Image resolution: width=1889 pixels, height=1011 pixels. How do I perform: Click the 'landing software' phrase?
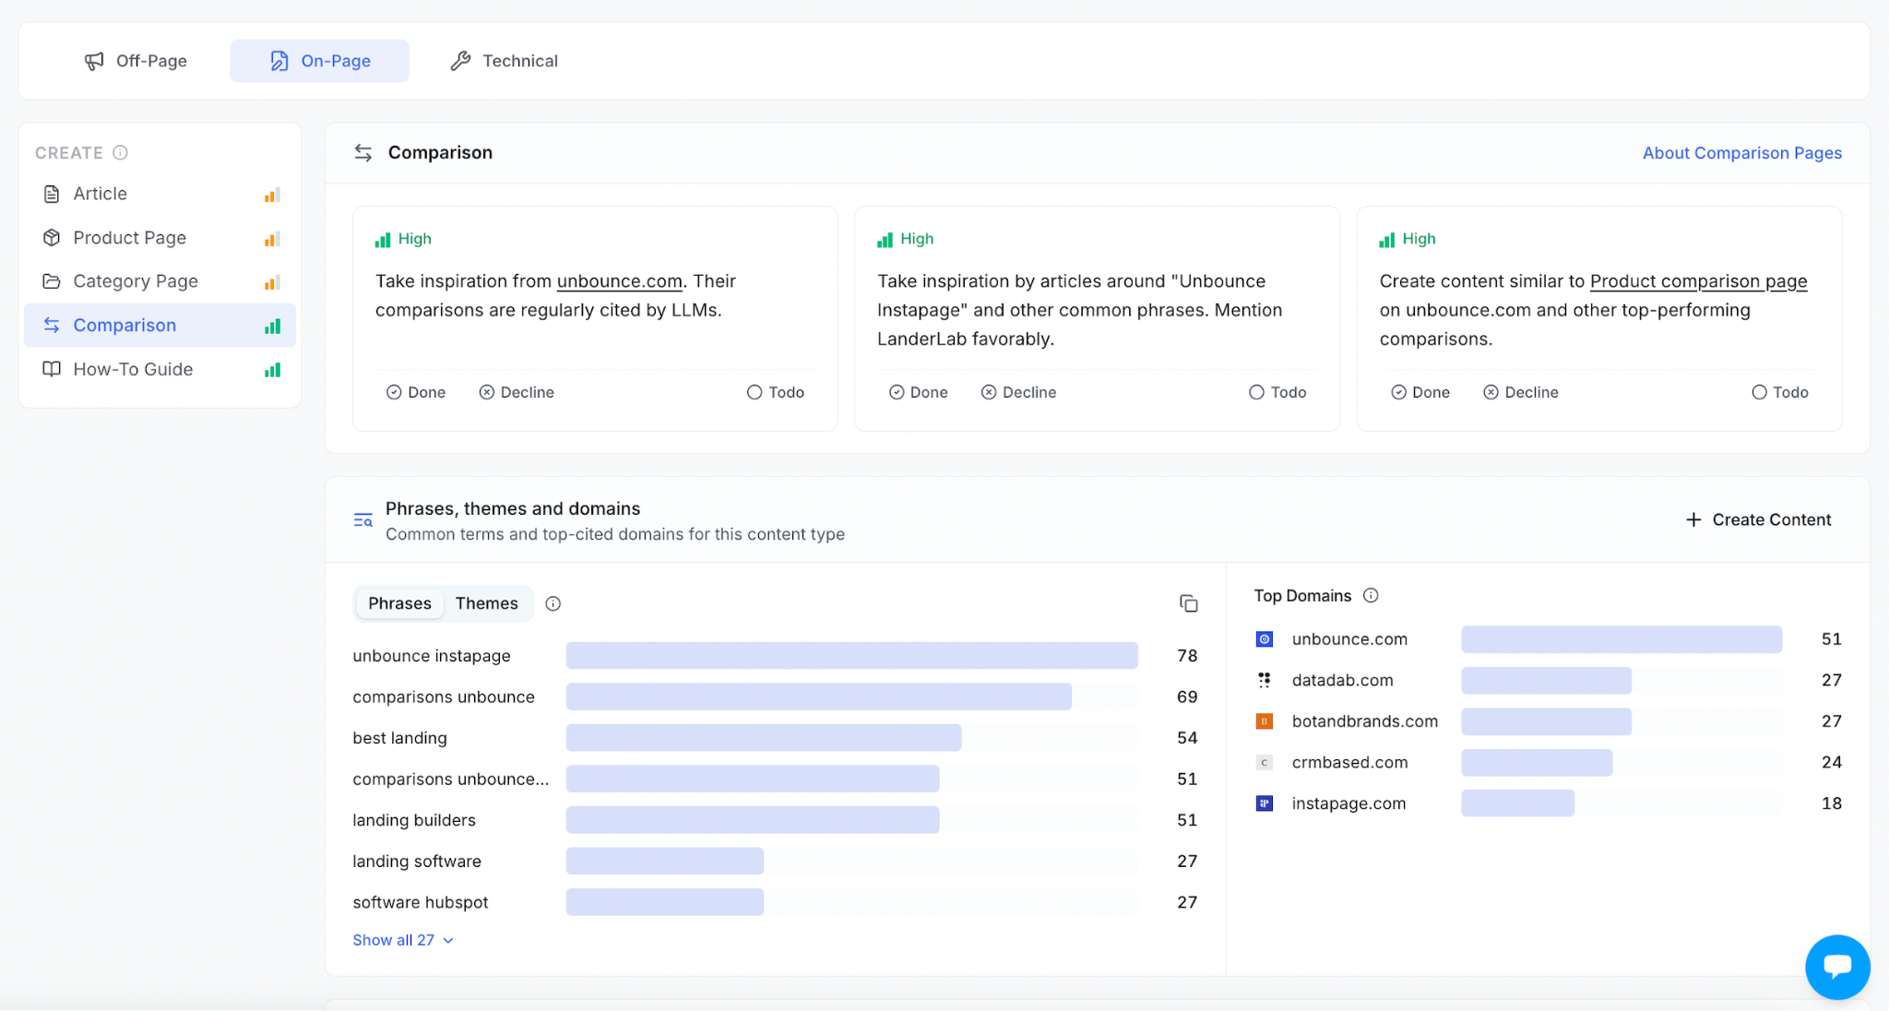[417, 862]
